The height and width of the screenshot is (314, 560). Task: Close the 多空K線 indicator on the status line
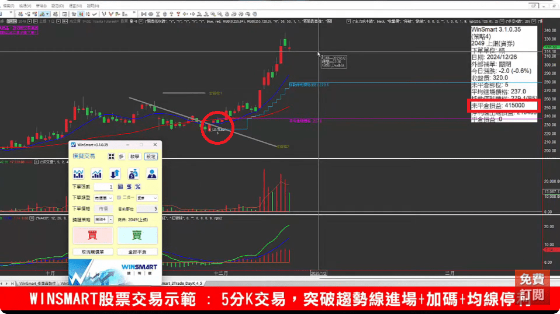point(502,22)
